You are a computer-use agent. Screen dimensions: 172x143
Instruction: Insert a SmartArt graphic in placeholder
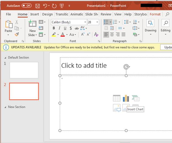tap(136, 98)
